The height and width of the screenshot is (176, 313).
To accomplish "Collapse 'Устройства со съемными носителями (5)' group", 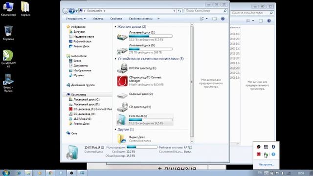I will (115, 59).
